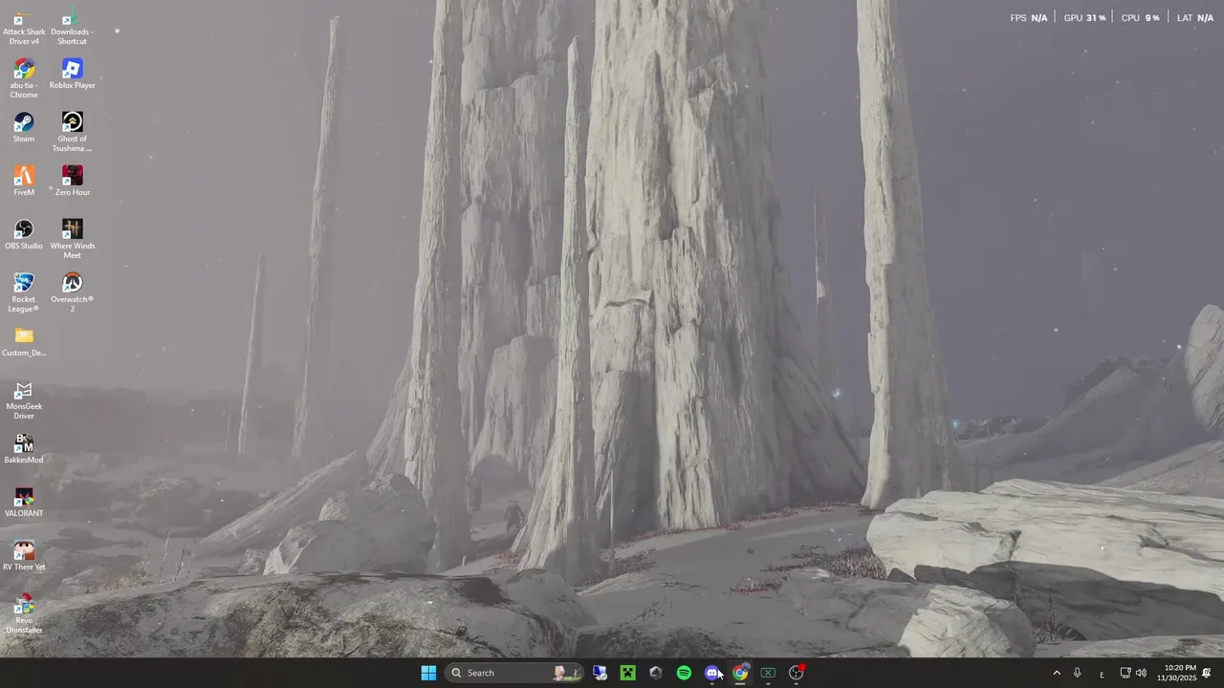Open the gray cube app in taskbar
This screenshot has height=688, width=1224.
point(655,673)
